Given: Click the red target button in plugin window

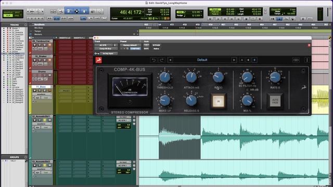Looking at the screenshot, I should (x=309, y=45).
